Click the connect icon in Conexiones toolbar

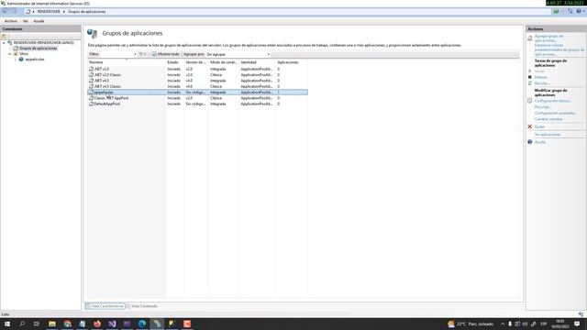click(4, 37)
